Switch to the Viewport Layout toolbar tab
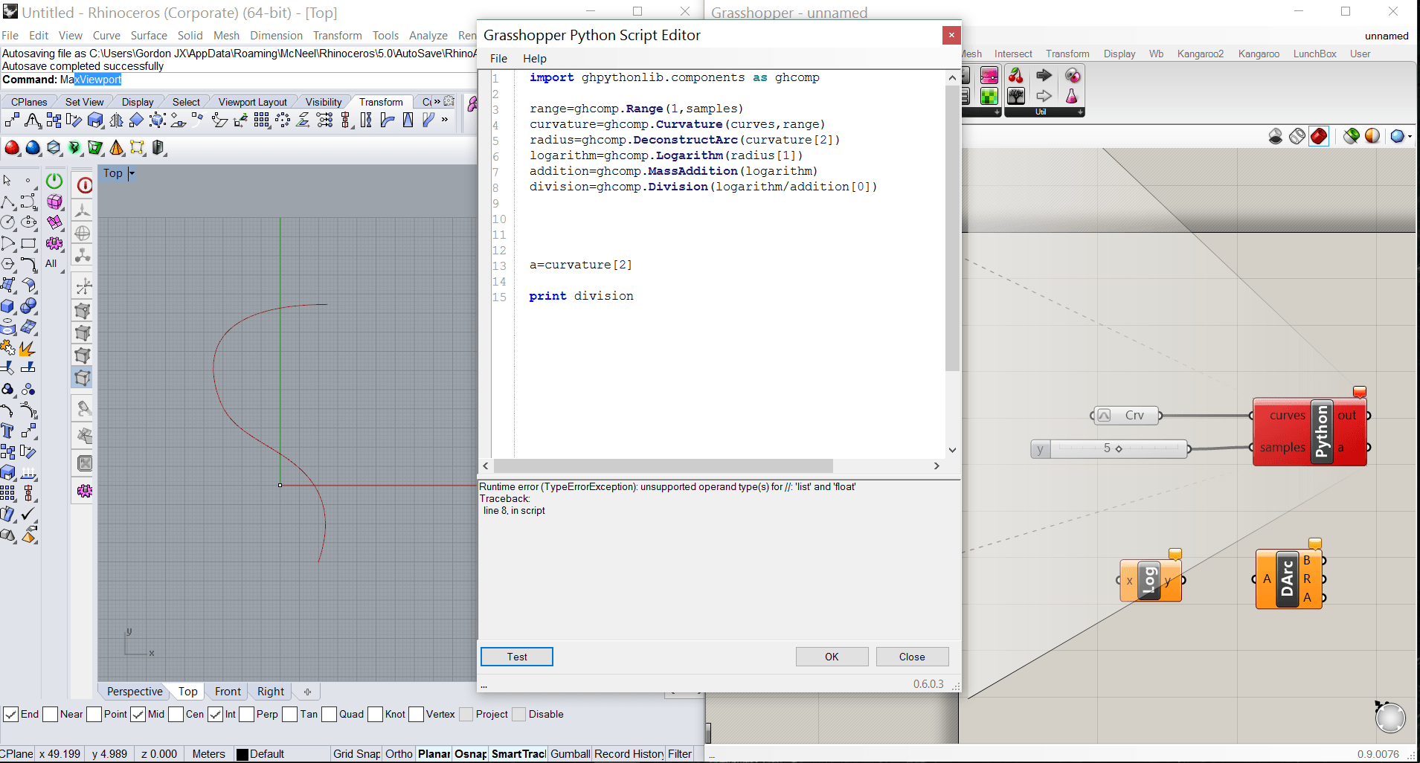This screenshot has height=763, width=1420. point(252,102)
